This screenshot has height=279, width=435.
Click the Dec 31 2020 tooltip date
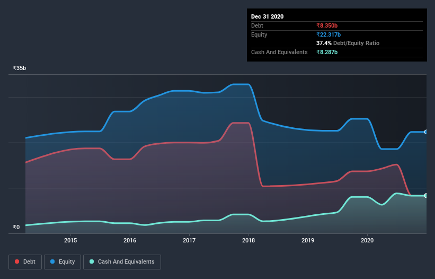tap(268, 16)
